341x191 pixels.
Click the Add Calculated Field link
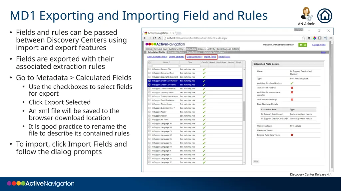point(157,57)
